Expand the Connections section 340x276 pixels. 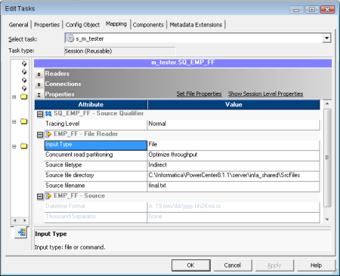pyautogui.click(x=39, y=84)
